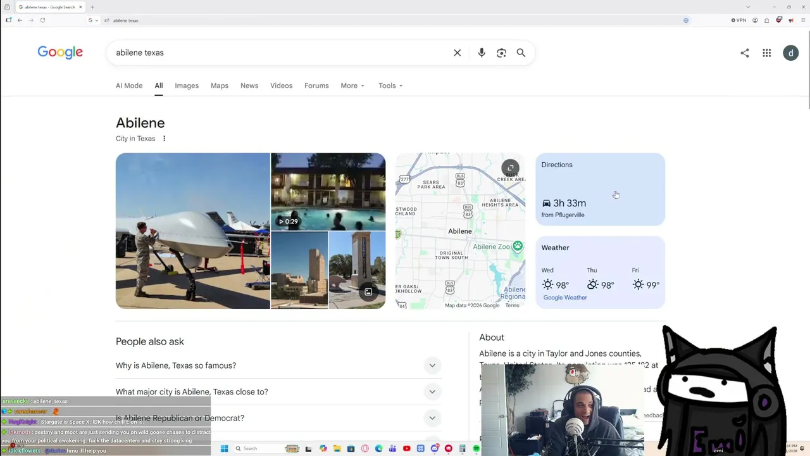
Task: Open the map's Terms link
Action: (x=513, y=305)
